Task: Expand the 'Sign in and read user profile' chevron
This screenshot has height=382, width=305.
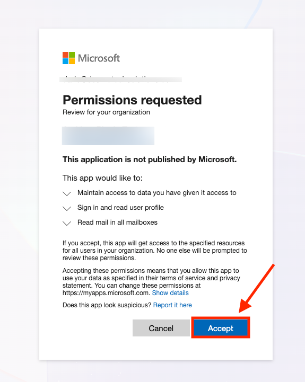Action: click(67, 208)
